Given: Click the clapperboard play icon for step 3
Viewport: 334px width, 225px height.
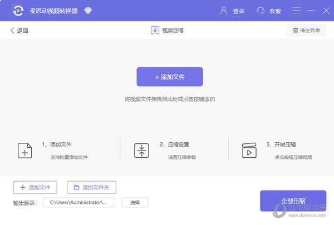Looking at the screenshot, I should (249, 150).
